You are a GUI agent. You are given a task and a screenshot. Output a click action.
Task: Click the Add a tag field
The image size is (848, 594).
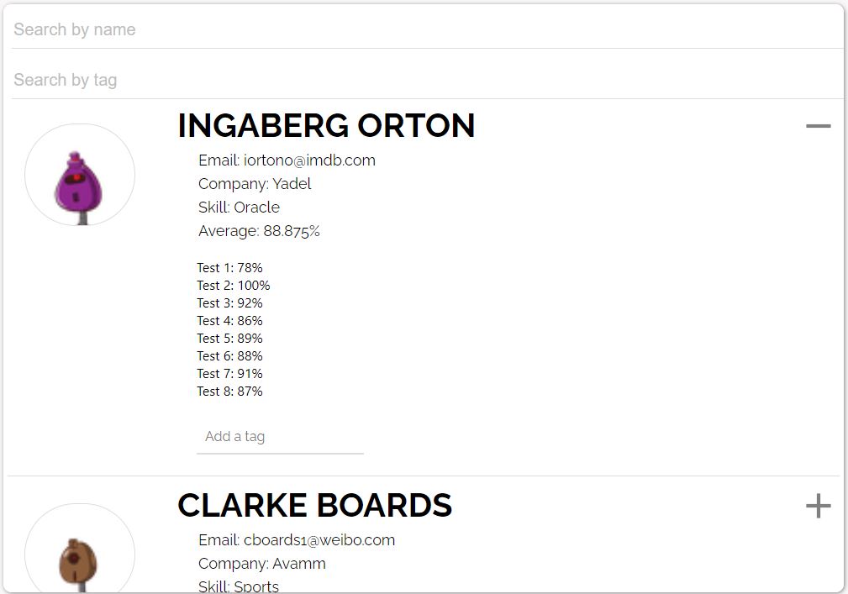pos(280,437)
